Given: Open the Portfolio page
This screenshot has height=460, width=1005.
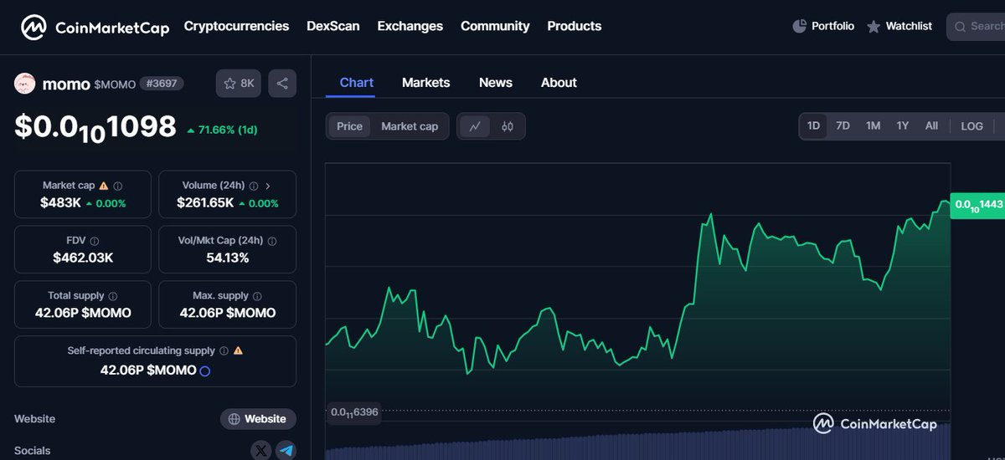Looking at the screenshot, I should [x=823, y=26].
